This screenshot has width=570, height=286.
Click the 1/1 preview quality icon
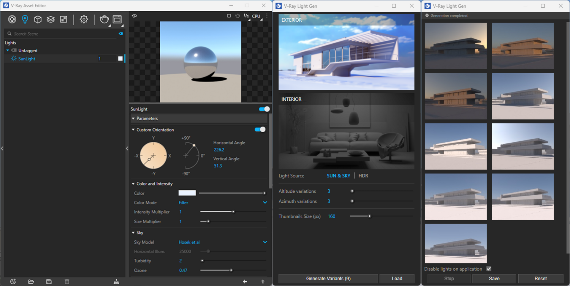(x=246, y=16)
